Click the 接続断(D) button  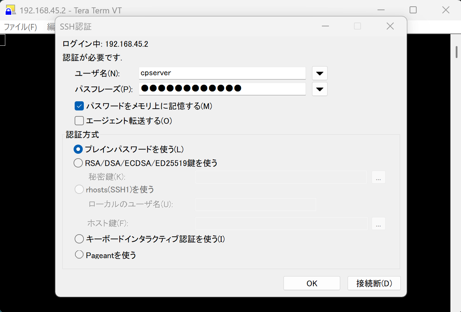[374, 283]
